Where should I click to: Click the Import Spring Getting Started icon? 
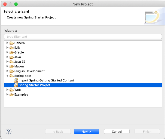coord(16,80)
